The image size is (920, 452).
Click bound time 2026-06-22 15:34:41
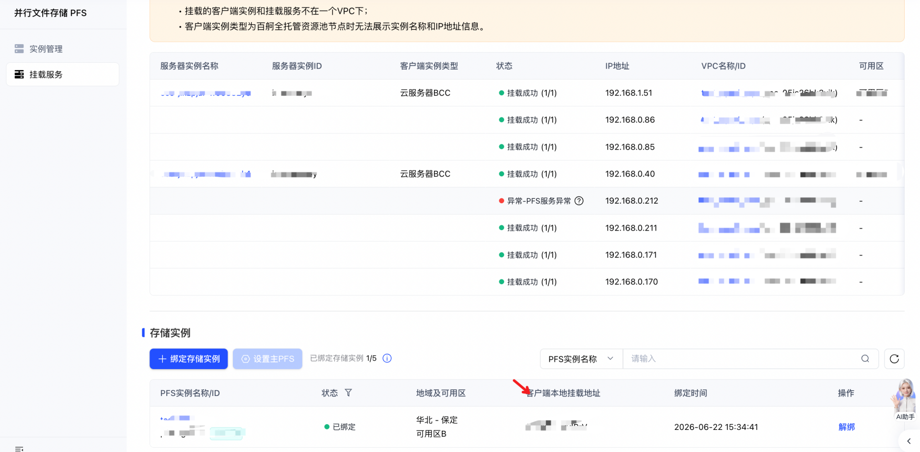716,427
